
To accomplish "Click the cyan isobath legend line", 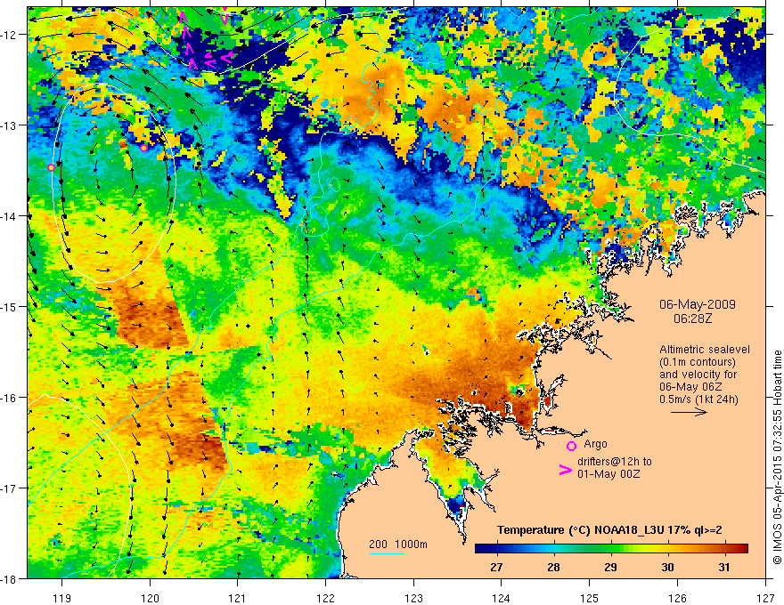I will [387, 553].
